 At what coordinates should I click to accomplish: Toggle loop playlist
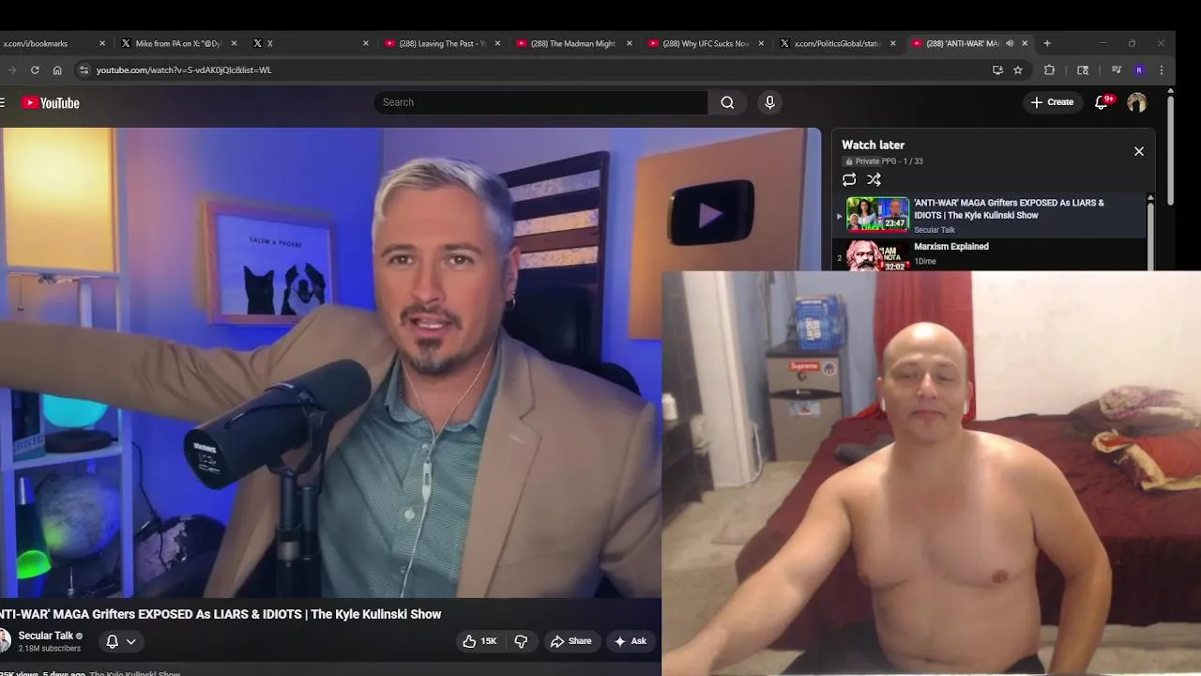coord(849,179)
